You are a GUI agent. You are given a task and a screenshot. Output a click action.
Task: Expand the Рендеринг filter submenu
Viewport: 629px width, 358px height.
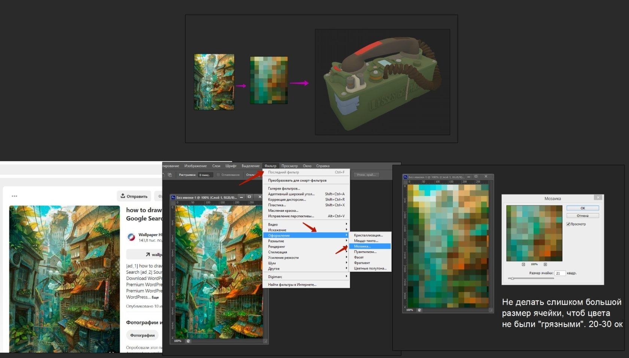[x=306, y=246]
